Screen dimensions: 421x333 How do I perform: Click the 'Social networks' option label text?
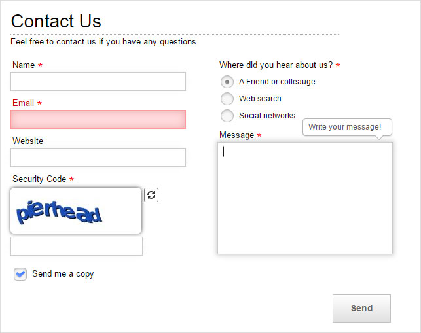coord(267,116)
